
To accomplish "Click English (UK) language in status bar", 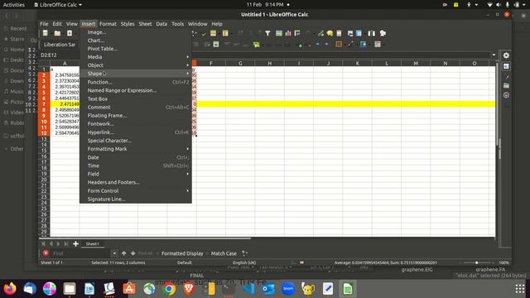I will pos(244,262).
